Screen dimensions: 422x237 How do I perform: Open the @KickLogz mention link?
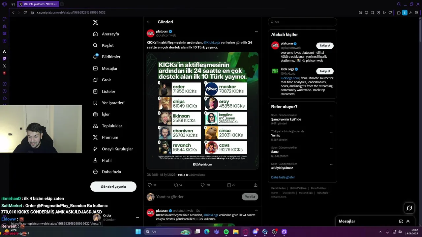(x=212, y=42)
